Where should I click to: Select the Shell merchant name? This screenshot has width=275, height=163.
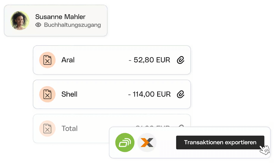coord(69,94)
